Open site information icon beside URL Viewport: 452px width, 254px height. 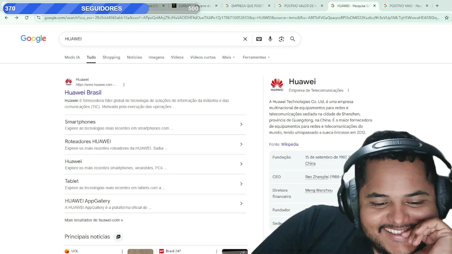click(38, 18)
